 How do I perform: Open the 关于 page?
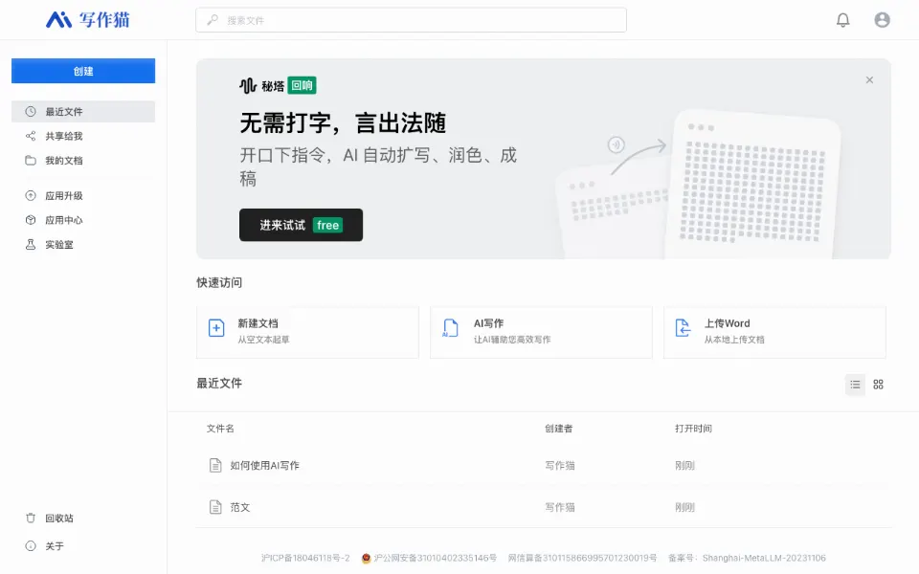(x=55, y=546)
